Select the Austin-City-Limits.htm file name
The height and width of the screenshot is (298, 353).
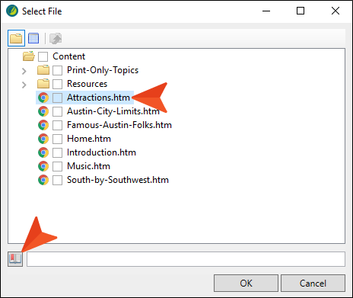click(113, 111)
